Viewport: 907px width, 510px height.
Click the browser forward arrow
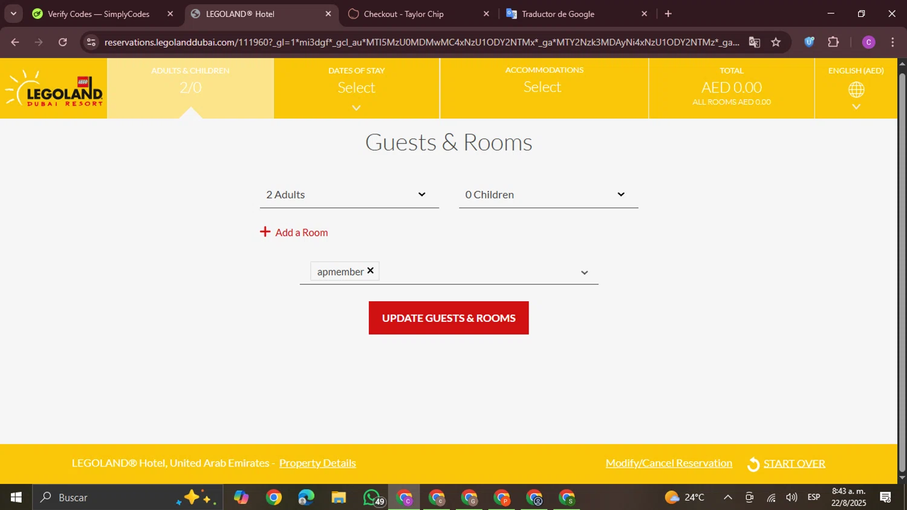[39, 42]
